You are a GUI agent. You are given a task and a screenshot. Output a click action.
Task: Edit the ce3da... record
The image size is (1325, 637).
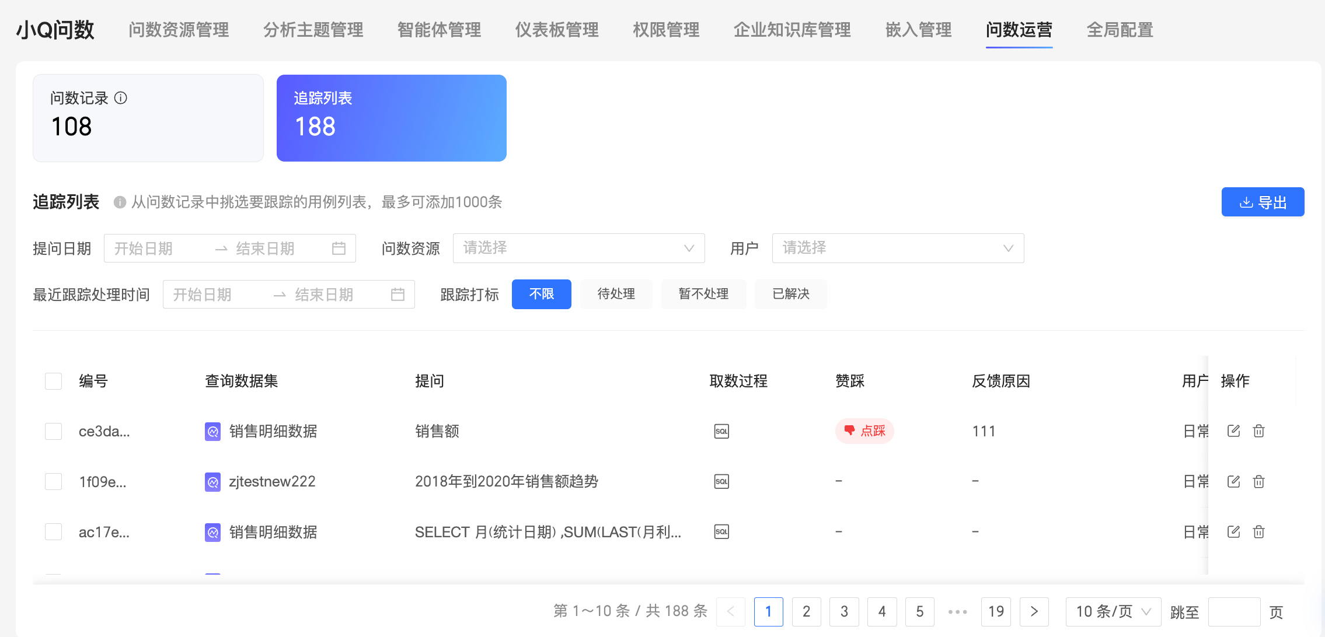(x=1233, y=431)
